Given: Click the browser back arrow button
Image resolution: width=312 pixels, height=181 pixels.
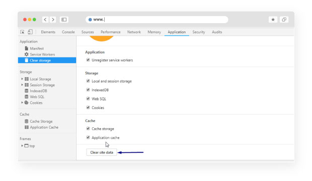Looking at the screenshot, I should coord(45,20).
